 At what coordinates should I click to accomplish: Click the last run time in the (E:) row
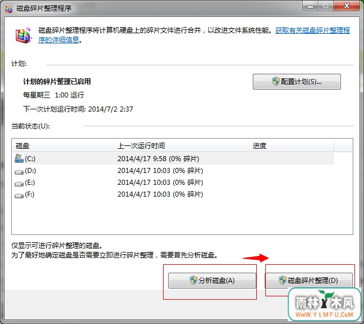(160, 183)
